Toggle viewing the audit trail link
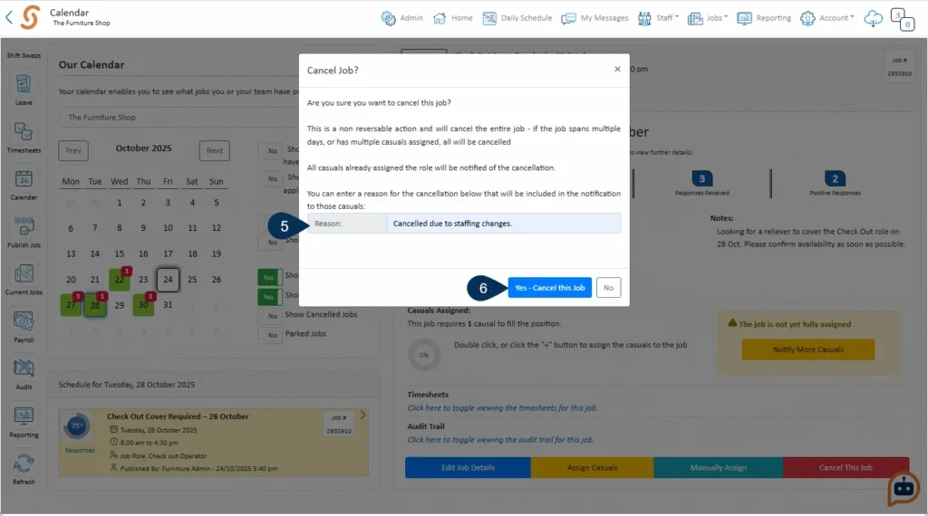 (x=500, y=440)
